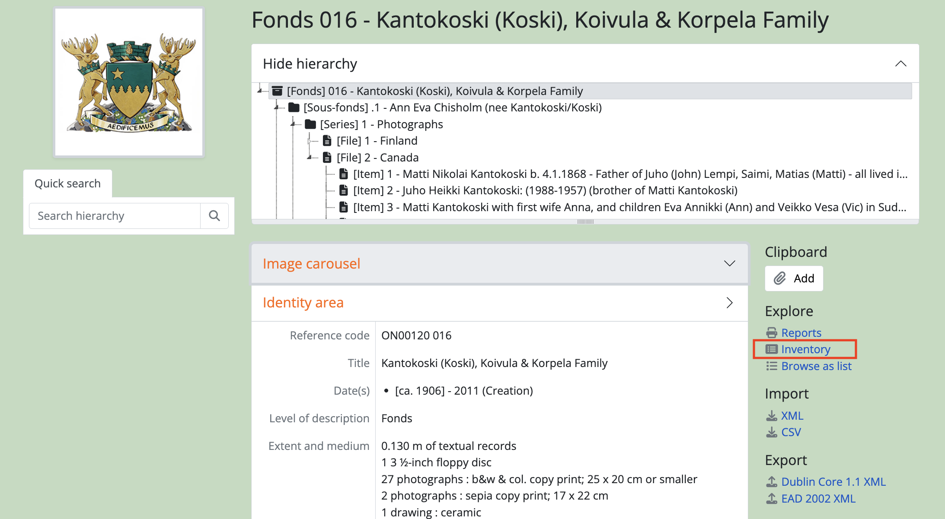Click the XML import download icon
Screen dimensions: 945x519
point(771,415)
